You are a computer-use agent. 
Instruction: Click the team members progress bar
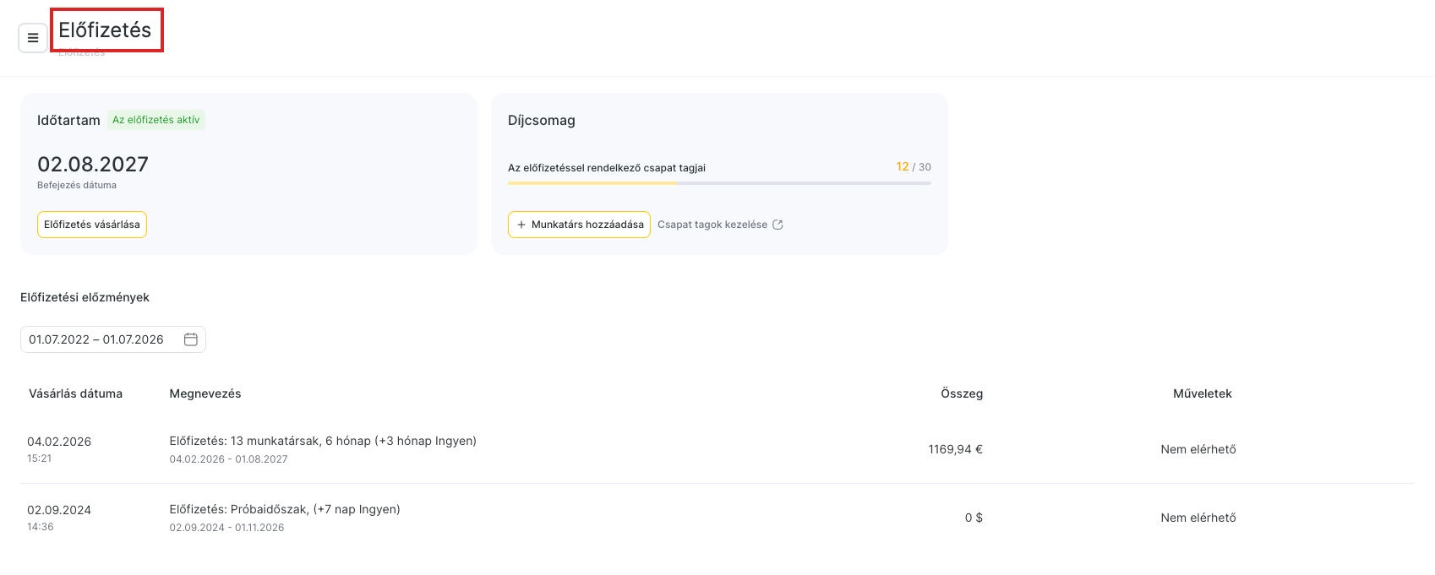click(x=719, y=182)
